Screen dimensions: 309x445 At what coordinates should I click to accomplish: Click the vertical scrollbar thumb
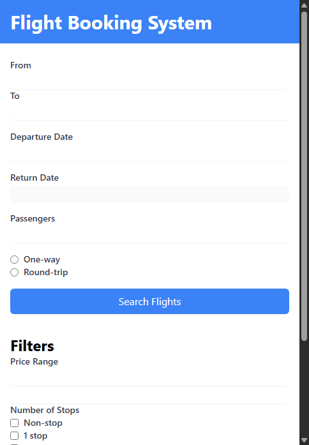pyautogui.click(x=304, y=176)
